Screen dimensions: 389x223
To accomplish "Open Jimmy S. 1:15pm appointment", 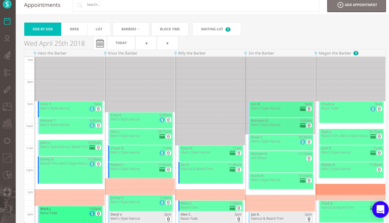I will click(x=141, y=203).
